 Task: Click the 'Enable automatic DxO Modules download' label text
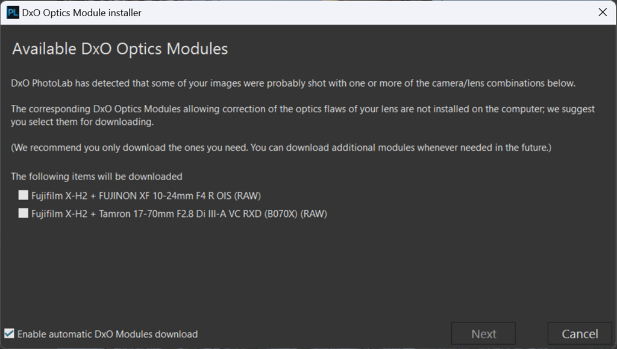pyautogui.click(x=107, y=334)
